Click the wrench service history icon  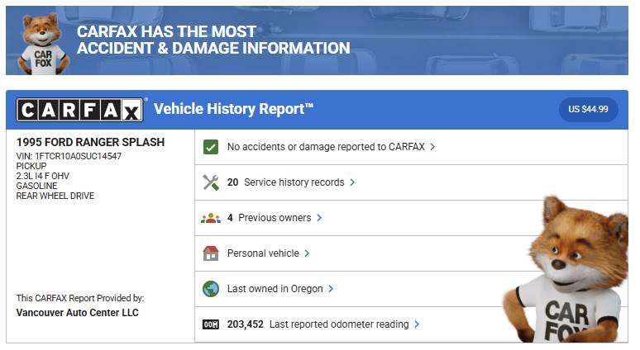click(211, 182)
